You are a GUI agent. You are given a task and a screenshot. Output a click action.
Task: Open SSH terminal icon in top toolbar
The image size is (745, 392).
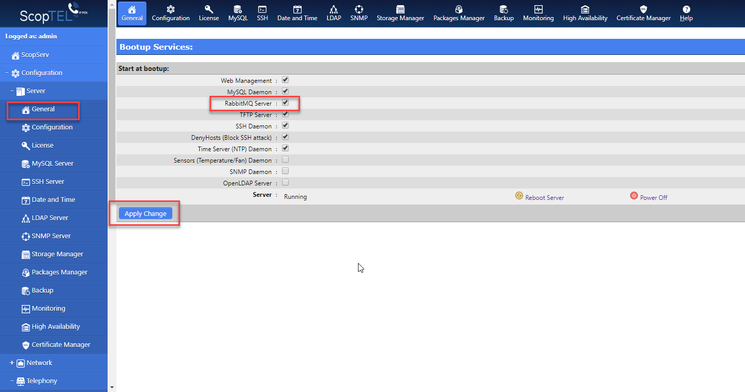click(262, 13)
